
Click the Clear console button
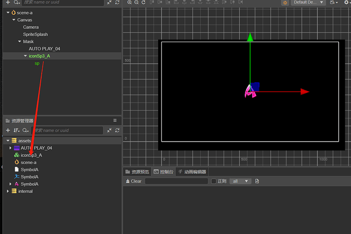coord(134,181)
